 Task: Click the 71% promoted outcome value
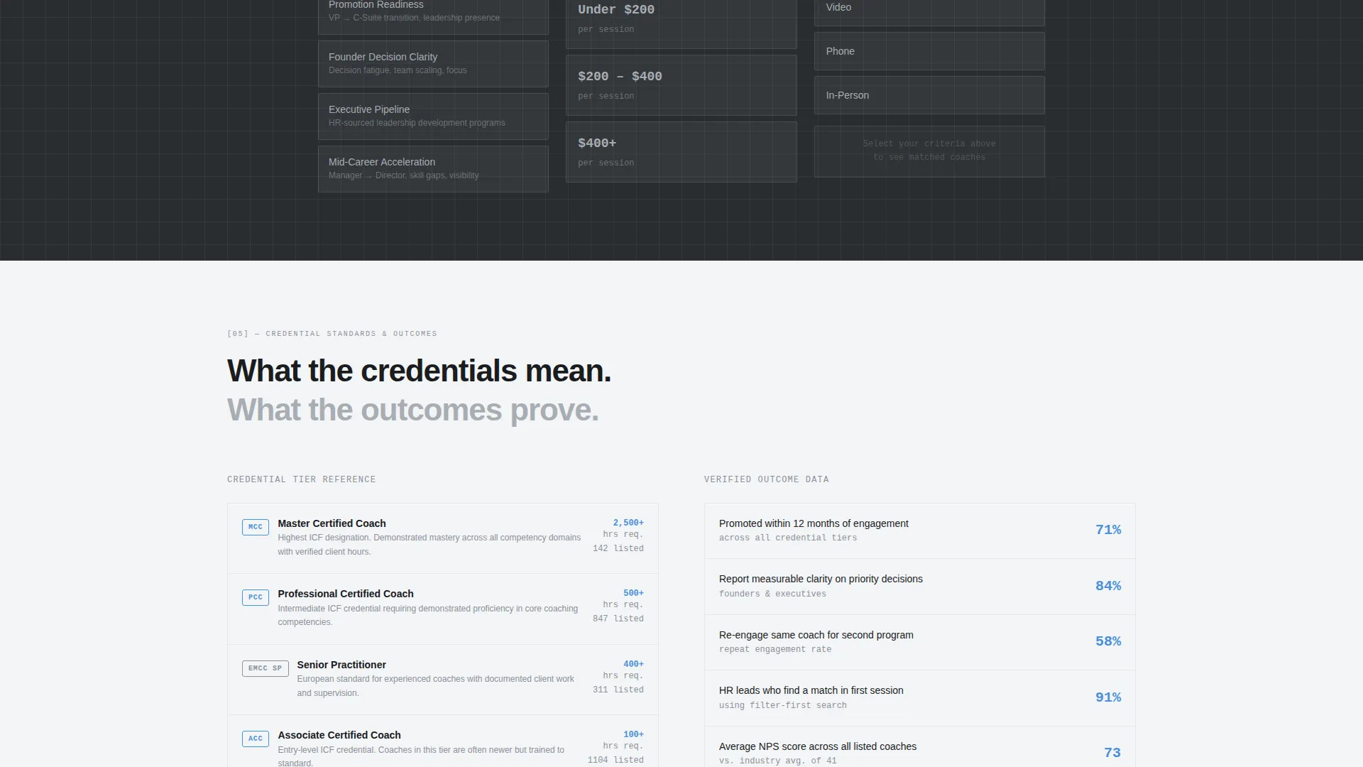point(1108,530)
